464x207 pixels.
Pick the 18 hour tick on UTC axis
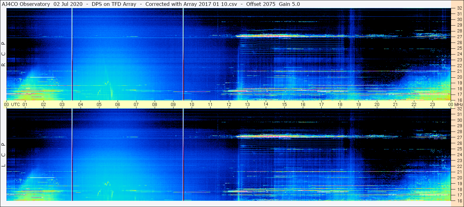coord(340,104)
